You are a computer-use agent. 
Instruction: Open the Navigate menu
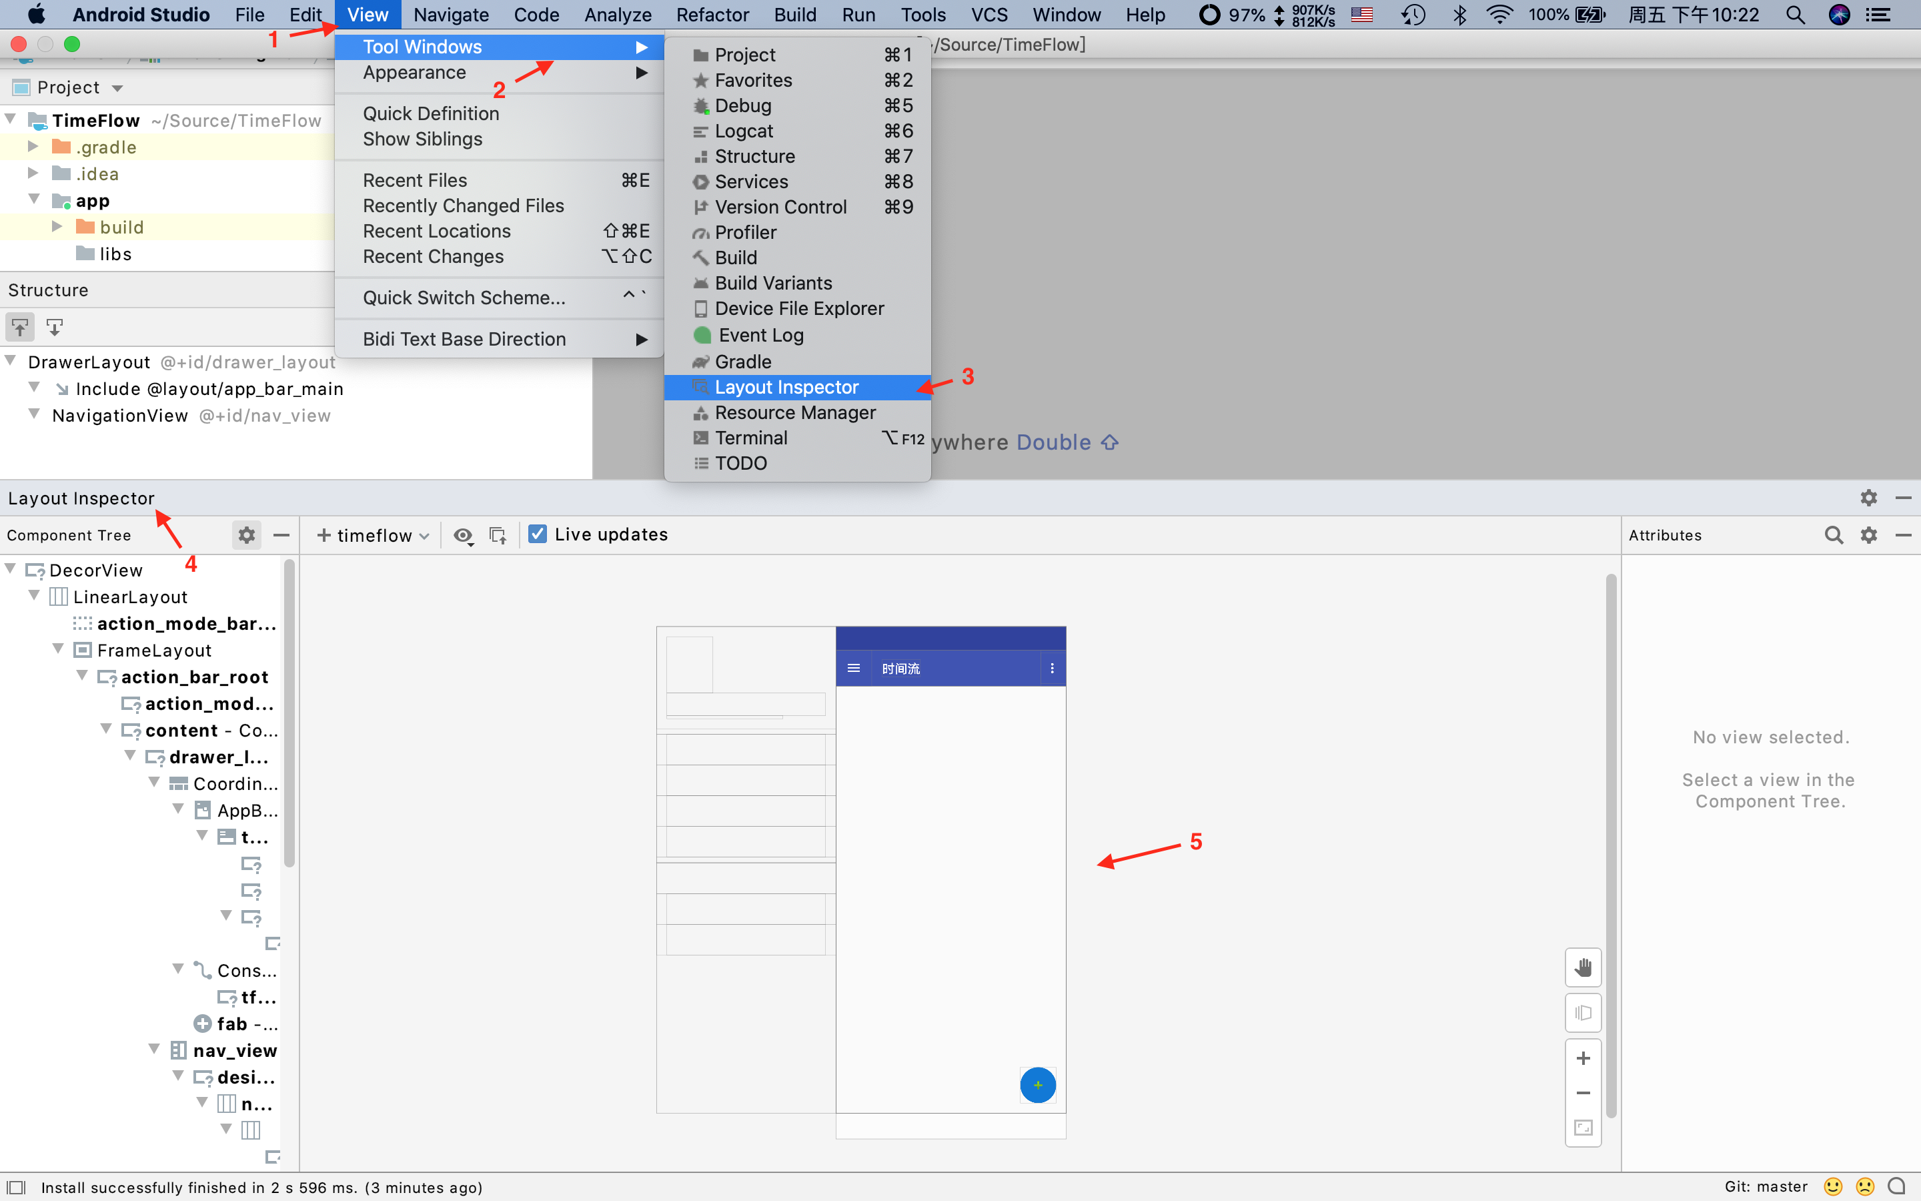click(x=450, y=14)
